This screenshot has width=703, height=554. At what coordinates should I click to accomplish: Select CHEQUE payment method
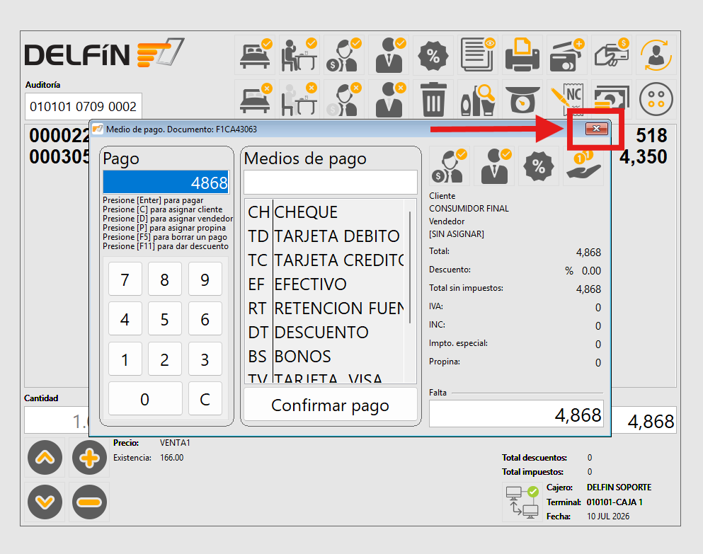(x=325, y=212)
